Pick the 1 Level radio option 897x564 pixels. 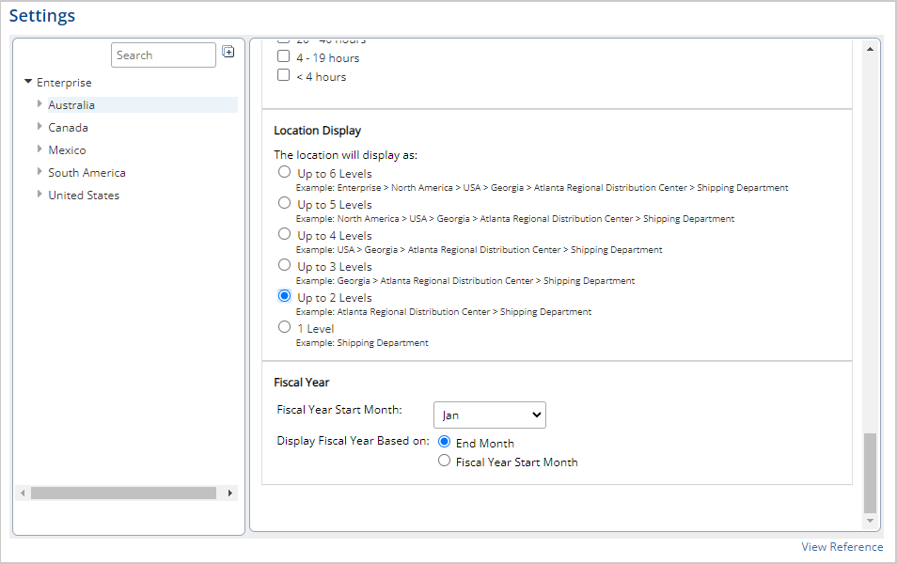(285, 327)
